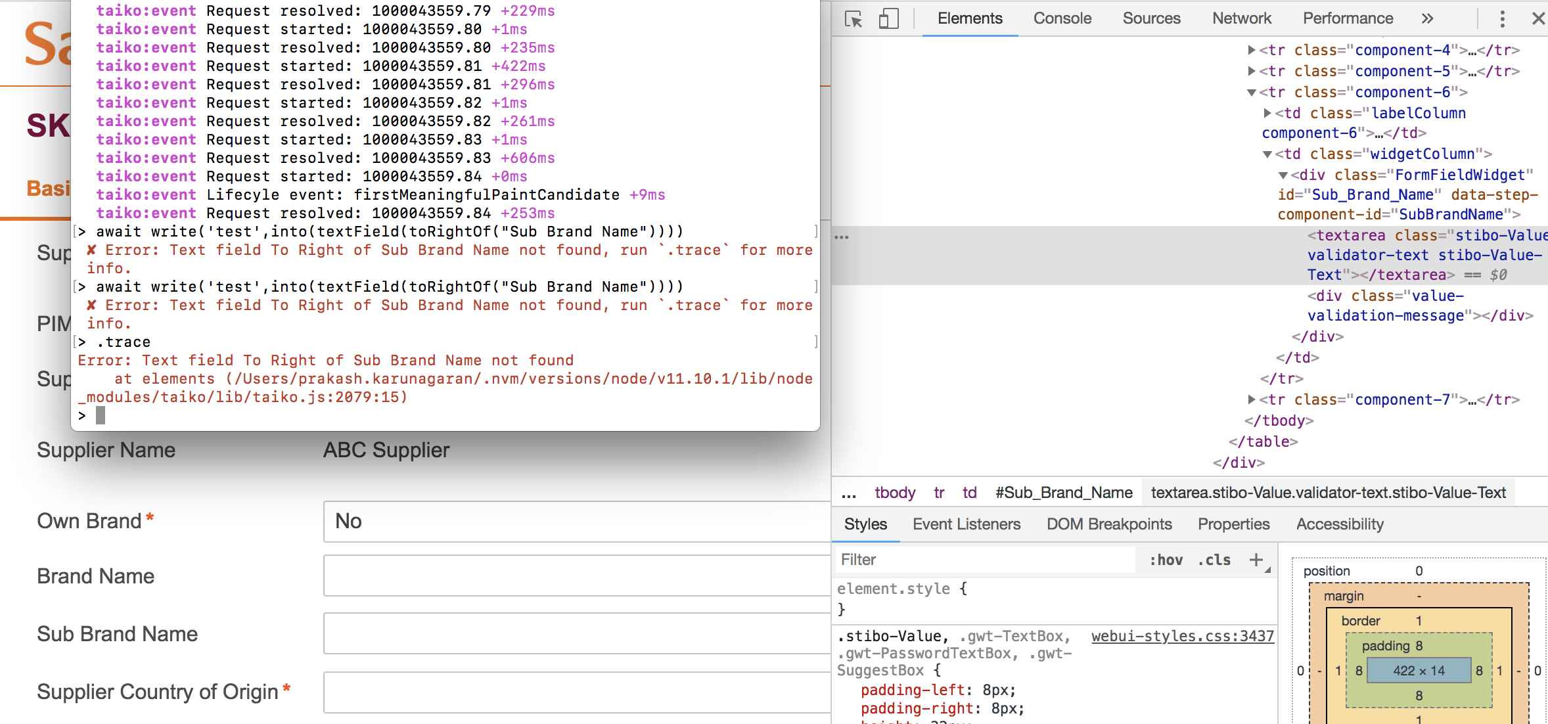The image size is (1548, 724).
Task: Switch to the Console tab
Action: 1061,19
